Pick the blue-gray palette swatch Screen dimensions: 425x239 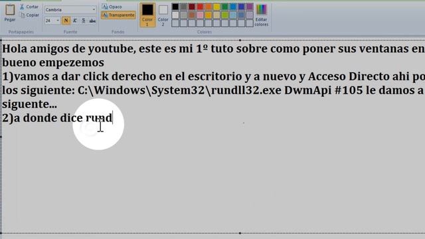(242, 15)
